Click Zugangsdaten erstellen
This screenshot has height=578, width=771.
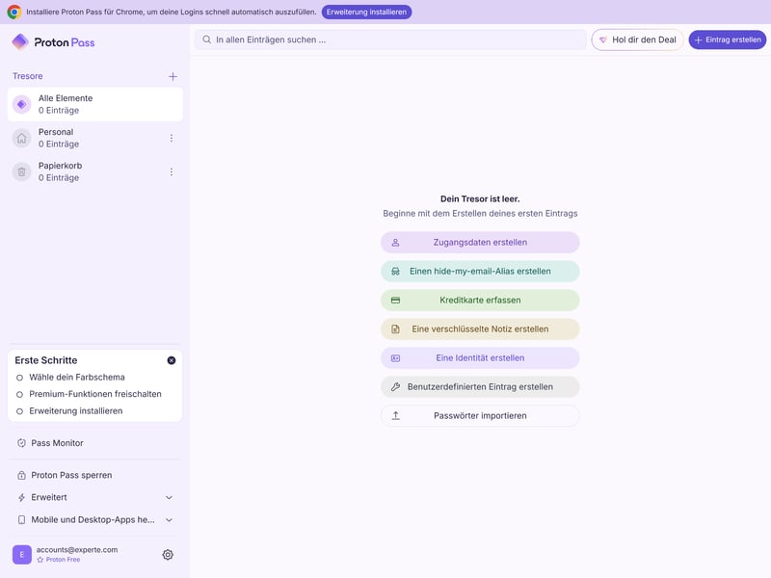480,243
